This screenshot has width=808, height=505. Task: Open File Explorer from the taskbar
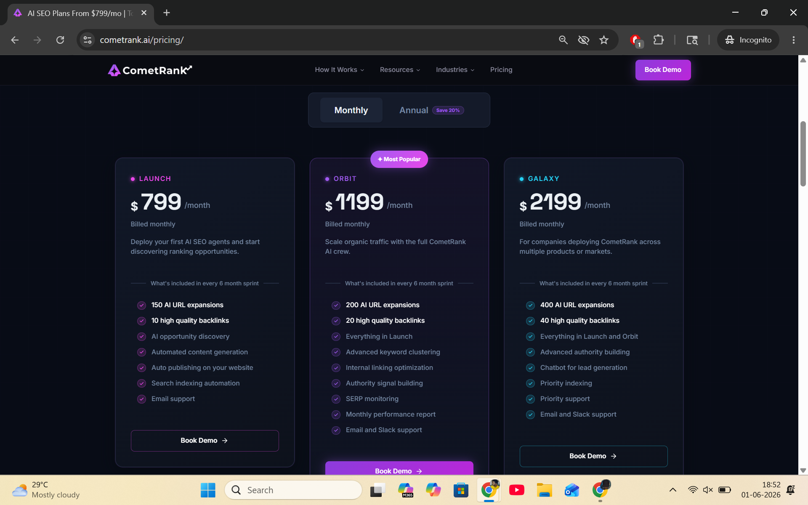pyautogui.click(x=544, y=490)
